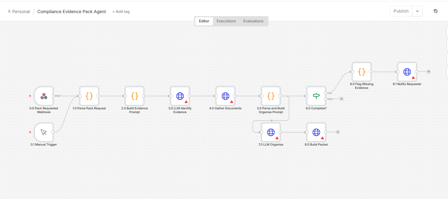448x199 pixels.
Task: Select the 3.0 LLM Identify Evidence node
Action: (x=180, y=96)
